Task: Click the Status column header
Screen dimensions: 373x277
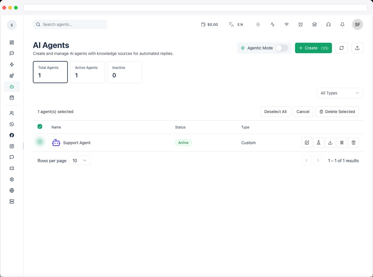Action: tap(180, 127)
